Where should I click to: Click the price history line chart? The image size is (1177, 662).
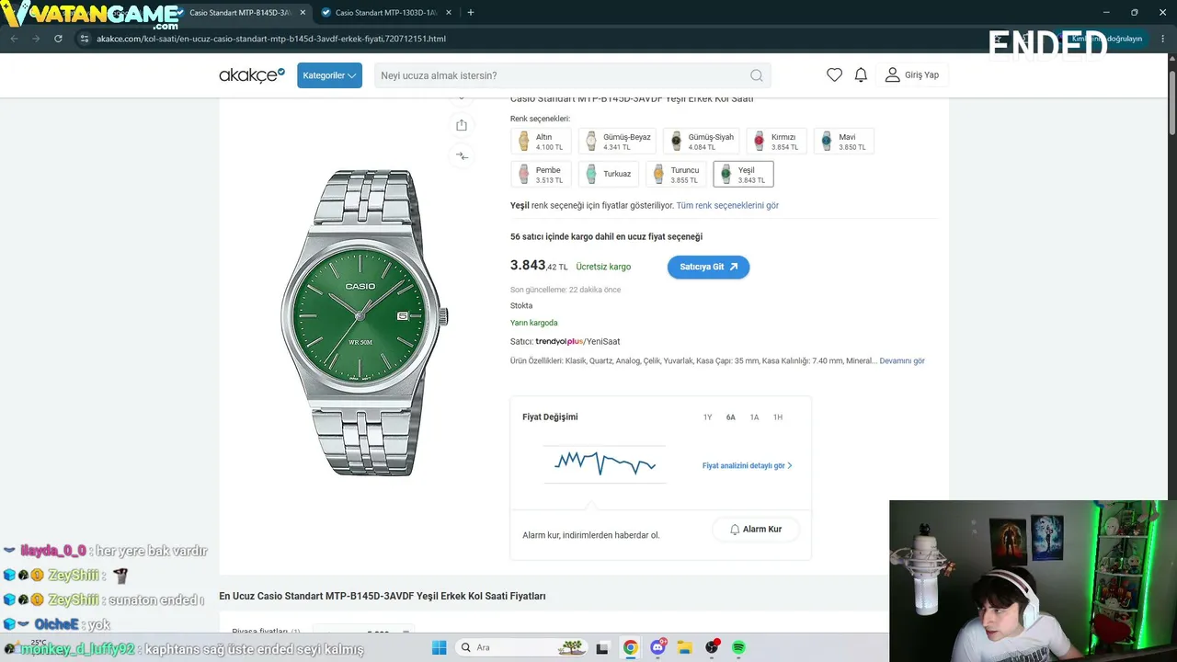click(x=604, y=463)
